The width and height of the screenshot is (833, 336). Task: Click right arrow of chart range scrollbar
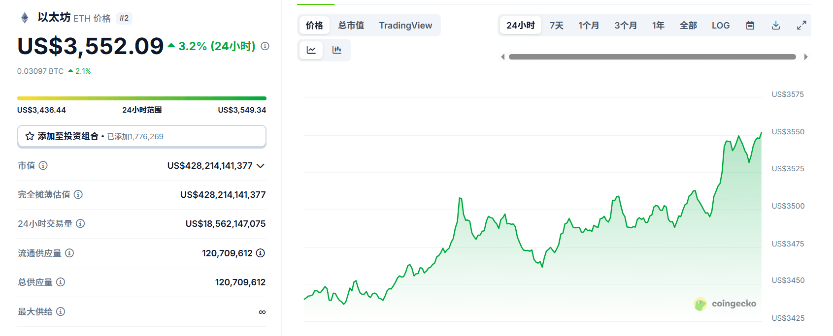806,57
